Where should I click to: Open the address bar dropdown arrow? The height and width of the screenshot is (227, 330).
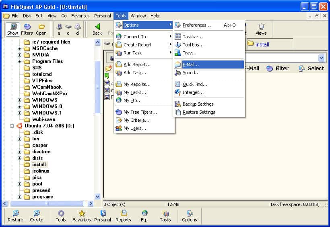tap(321, 58)
